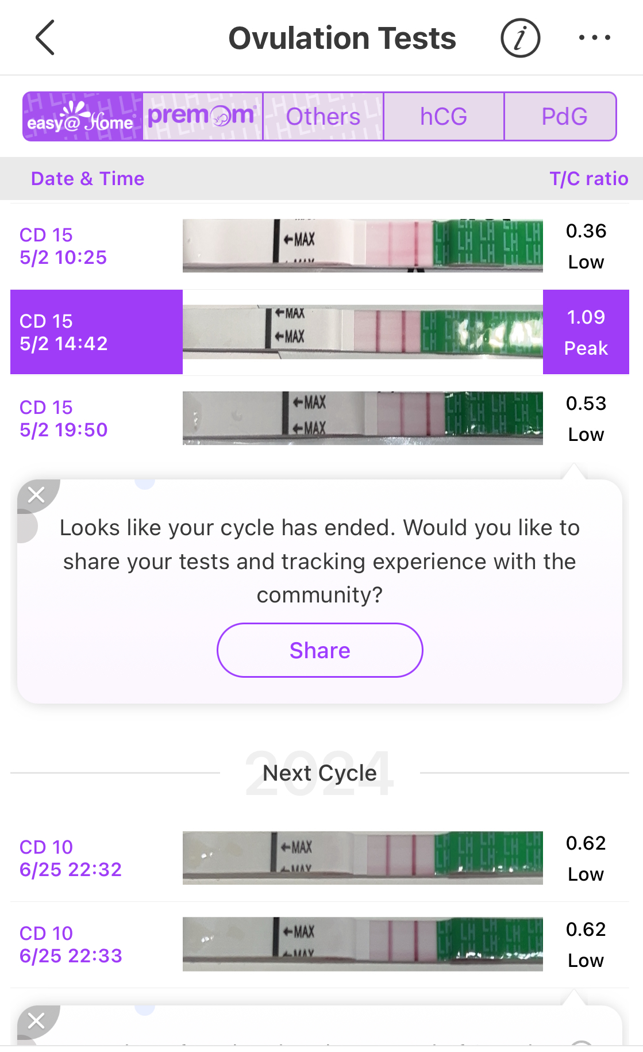The image size is (643, 1052).
Task: View the Peak test strip image
Action: (363, 332)
